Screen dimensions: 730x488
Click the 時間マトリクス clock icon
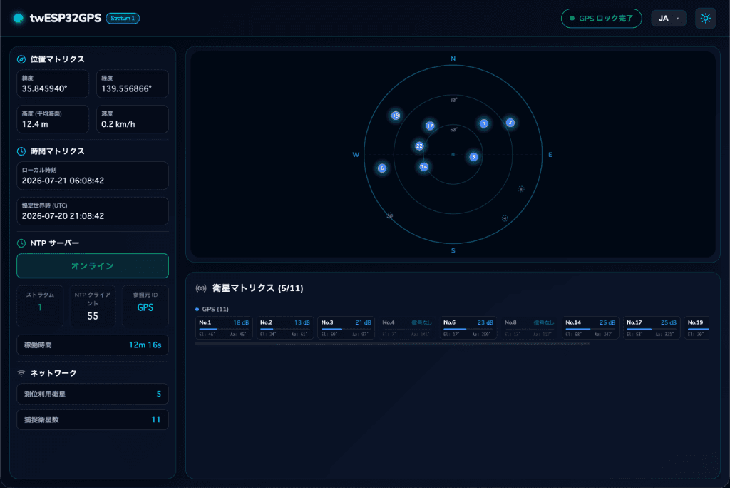[21, 151]
